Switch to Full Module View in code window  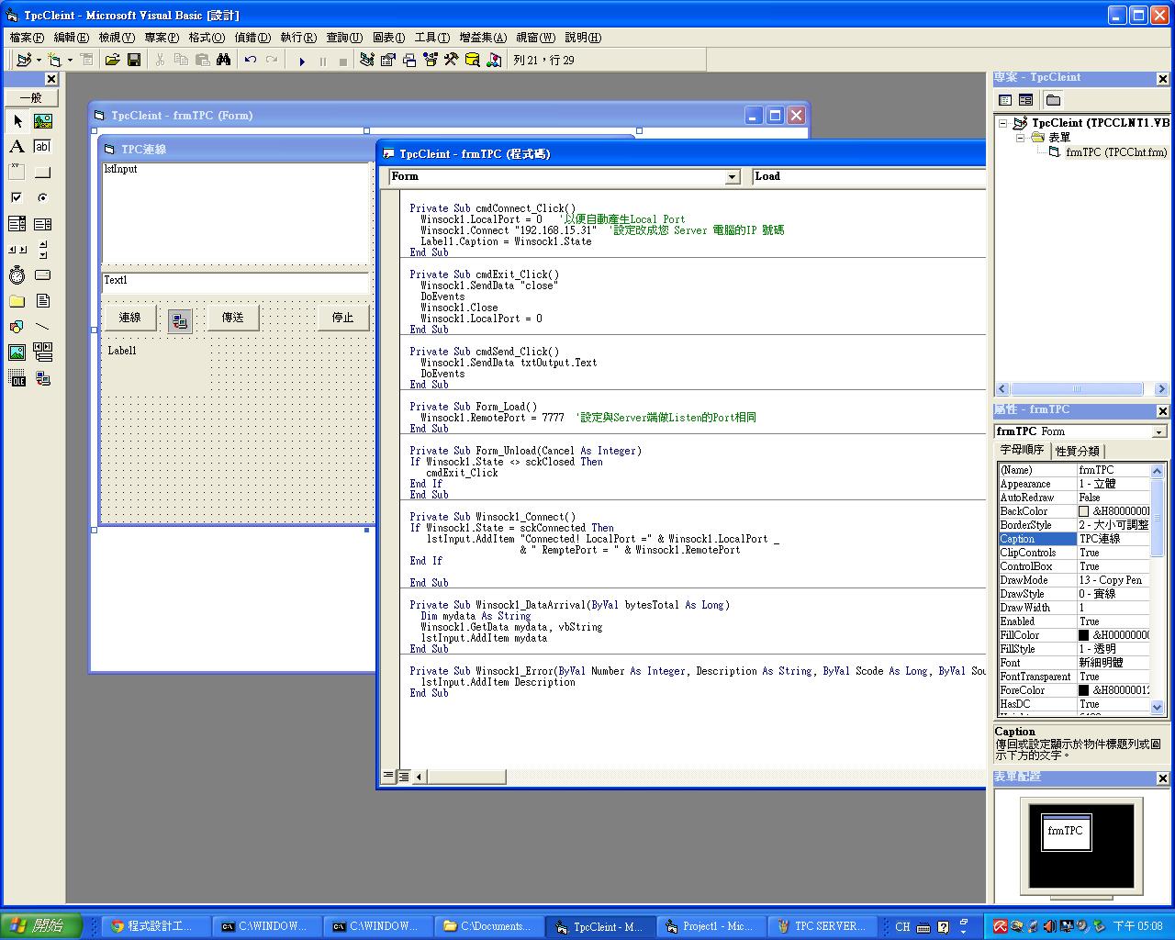pyautogui.click(x=403, y=777)
